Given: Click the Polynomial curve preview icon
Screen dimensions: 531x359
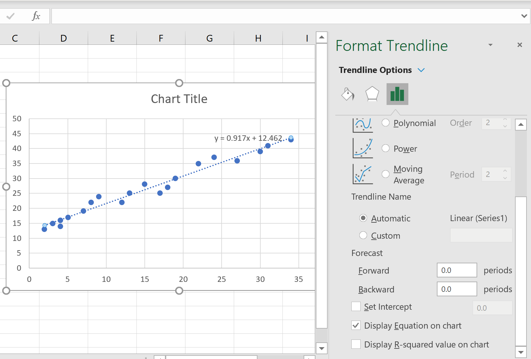Looking at the screenshot, I should coord(363,125).
